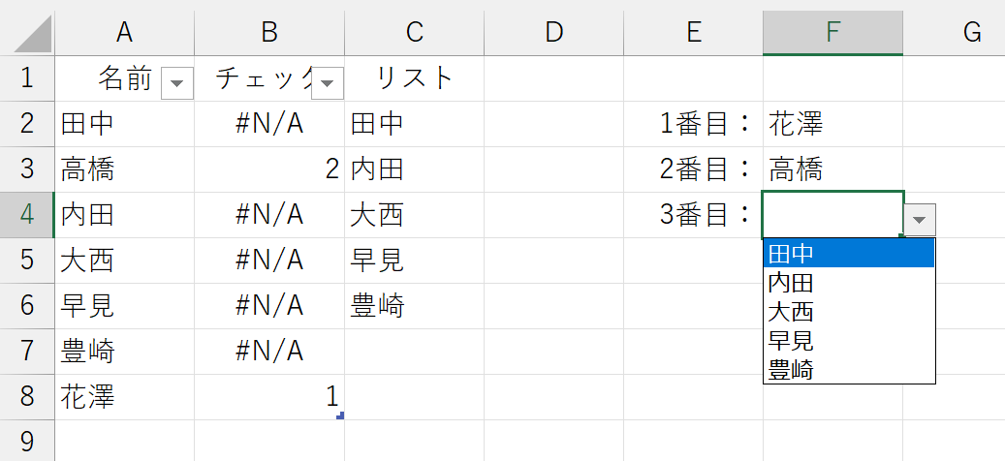The height and width of the screenshot is (461, 1005).
Task: Pick 大西 in the dropdown list
Action: click(849, 312)
